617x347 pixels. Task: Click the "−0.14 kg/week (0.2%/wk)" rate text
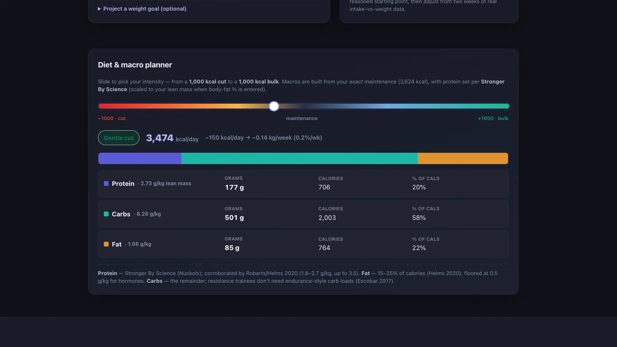pos(287,138)
